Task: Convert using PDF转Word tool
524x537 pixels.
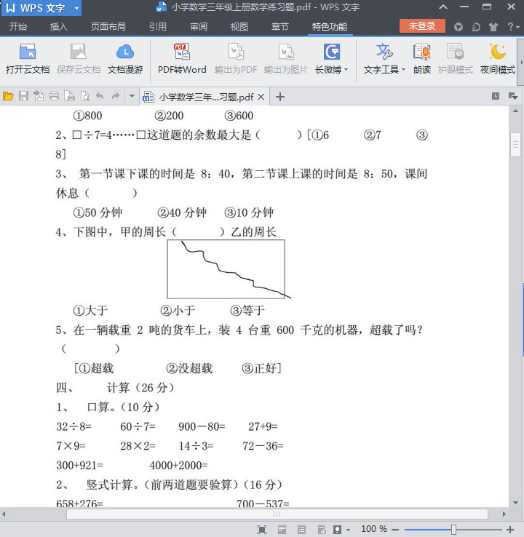Action: point(182,58)
